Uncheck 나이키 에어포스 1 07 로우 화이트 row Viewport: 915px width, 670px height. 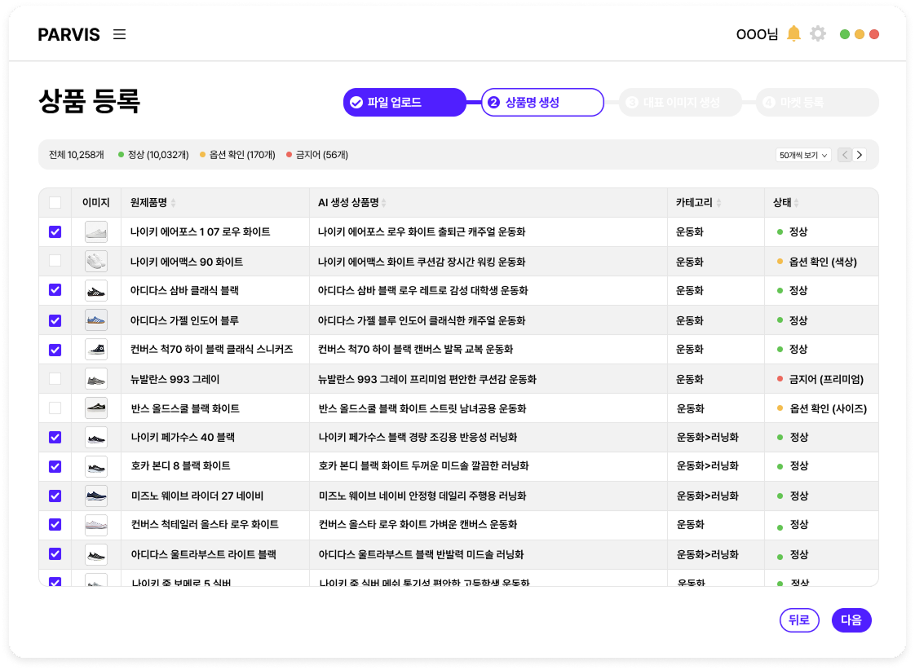pyautogui.click(x=55, y=232)
